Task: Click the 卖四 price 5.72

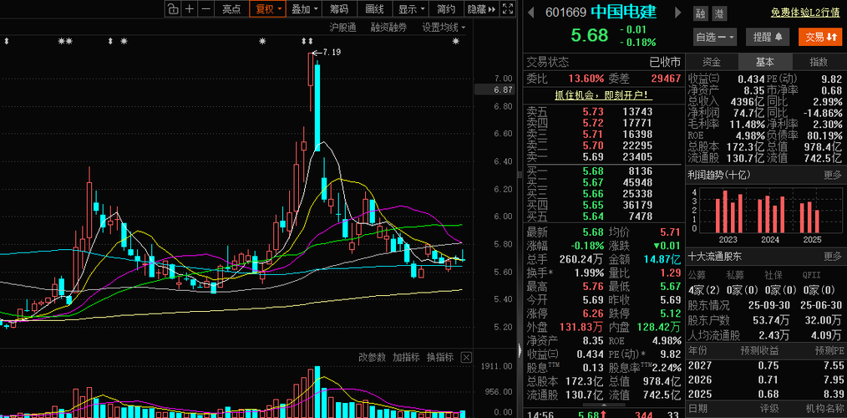Action: click(x=592, y=123)
